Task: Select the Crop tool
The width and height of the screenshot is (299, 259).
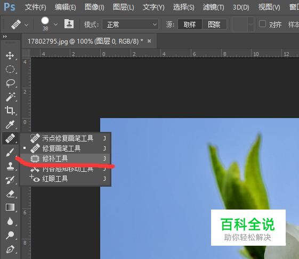Action: 10,111
